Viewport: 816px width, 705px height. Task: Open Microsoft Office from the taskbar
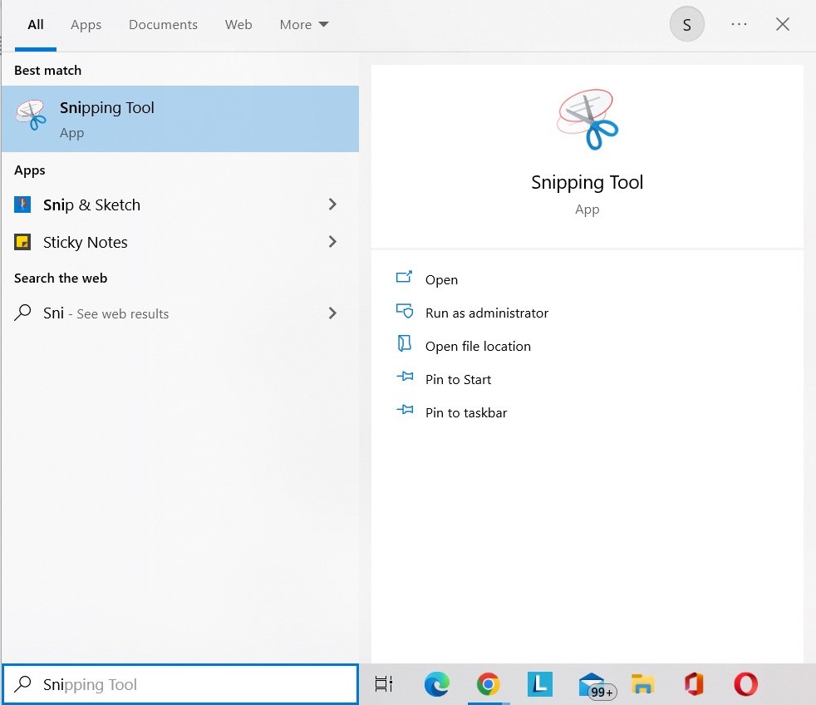[x=694, y=684]
